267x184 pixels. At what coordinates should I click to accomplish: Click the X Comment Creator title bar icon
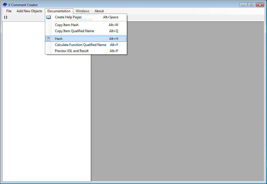coord(5,5)
